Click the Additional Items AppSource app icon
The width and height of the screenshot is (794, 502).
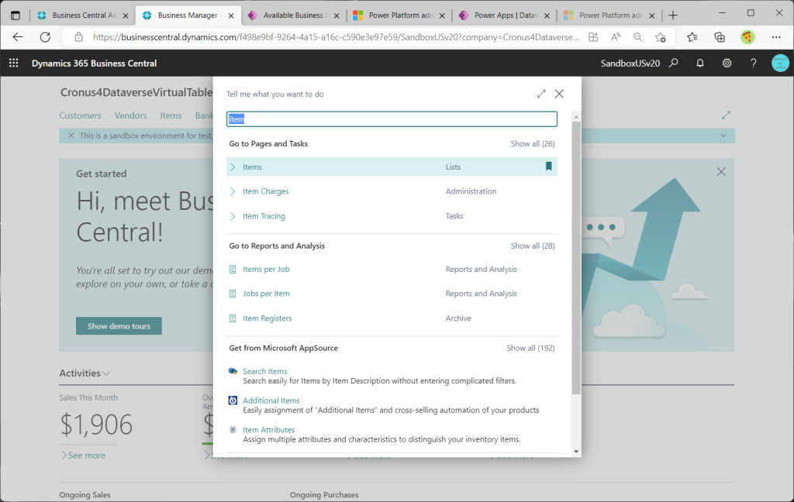[233, 401]
